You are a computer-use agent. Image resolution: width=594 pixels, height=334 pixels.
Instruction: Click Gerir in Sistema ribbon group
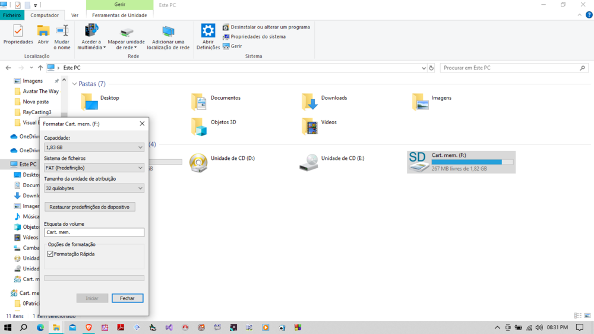(x=232, y=46)
